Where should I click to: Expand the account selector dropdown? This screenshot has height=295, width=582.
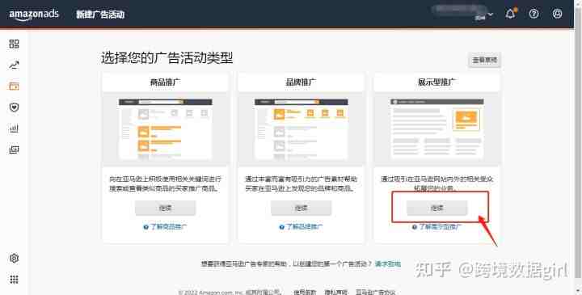[462, 13]
